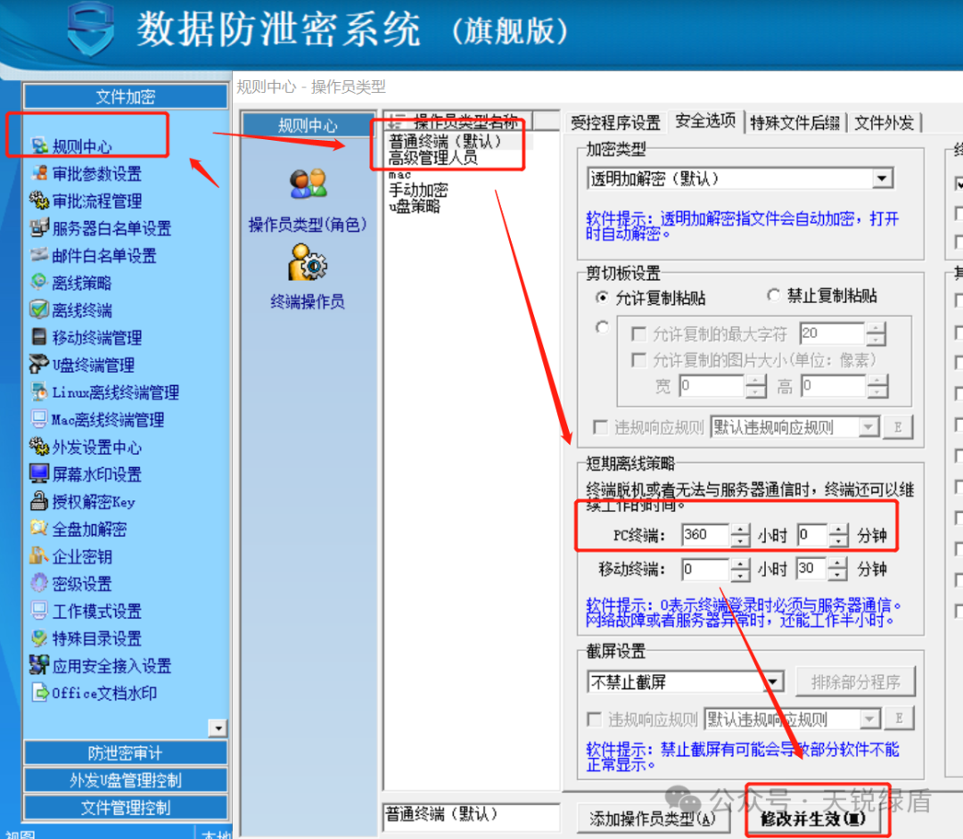
Task: Click the 添加操作员类型 button
Action: pyautogui.click(x=652, y=818)
